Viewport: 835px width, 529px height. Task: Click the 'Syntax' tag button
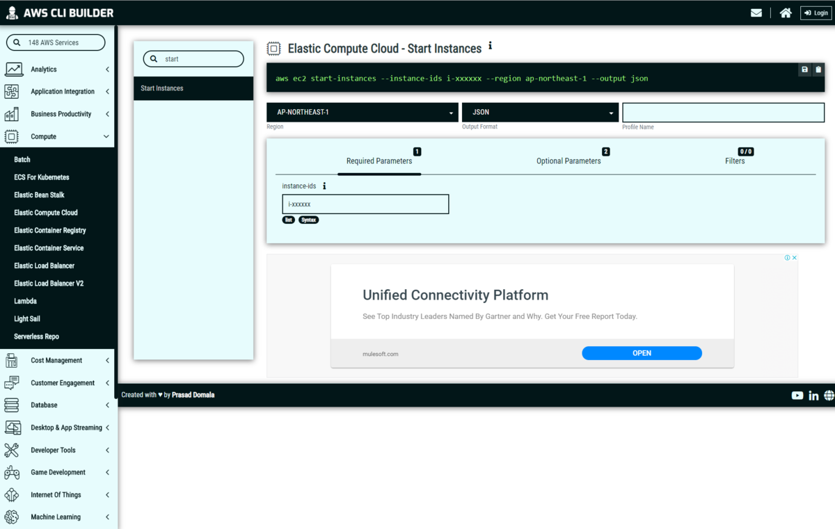(x=309, y=220)
